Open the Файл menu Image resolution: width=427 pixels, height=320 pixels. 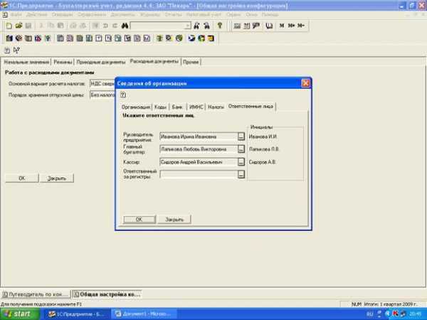click(x=16, y=14)
